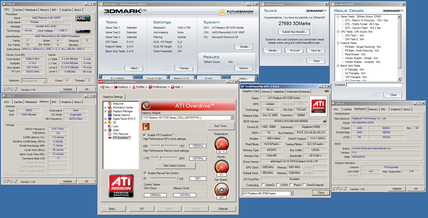The image size is (428, 218).
Task: Open Hardware Giveaway tab in GPU-Z
Action: click(298, 92)
